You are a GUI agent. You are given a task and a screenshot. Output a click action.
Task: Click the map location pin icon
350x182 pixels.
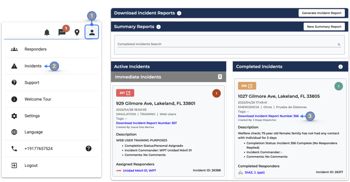click(x=77, y=32)
